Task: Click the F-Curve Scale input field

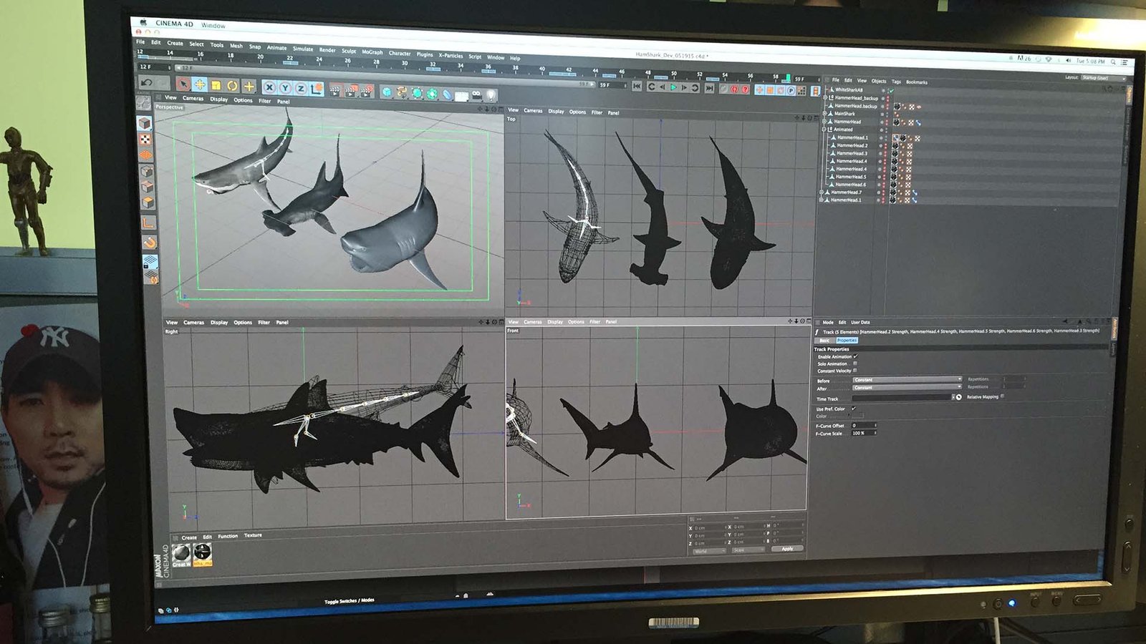Action: coord(863,434)
